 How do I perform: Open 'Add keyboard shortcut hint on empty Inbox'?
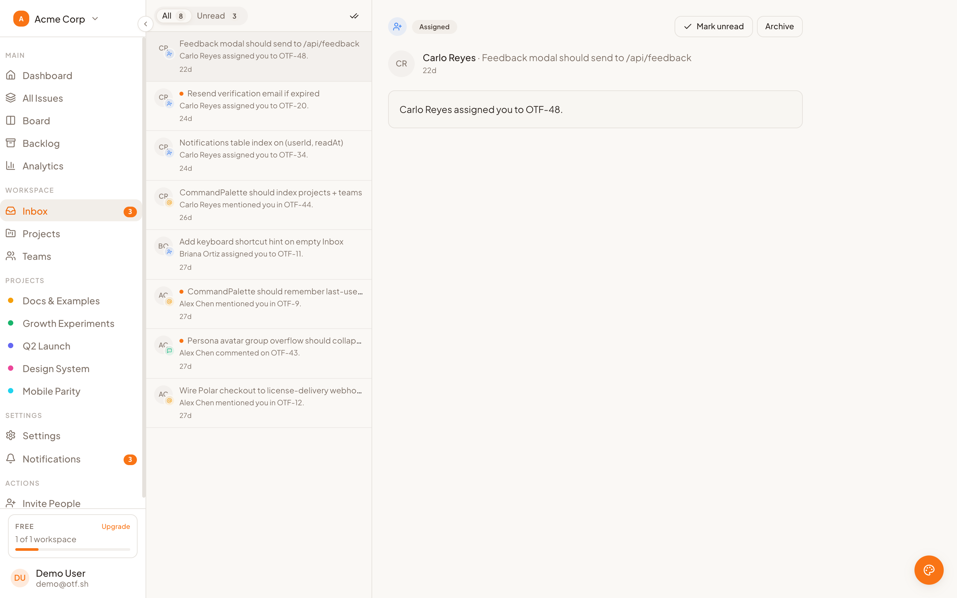click(259, 254)
